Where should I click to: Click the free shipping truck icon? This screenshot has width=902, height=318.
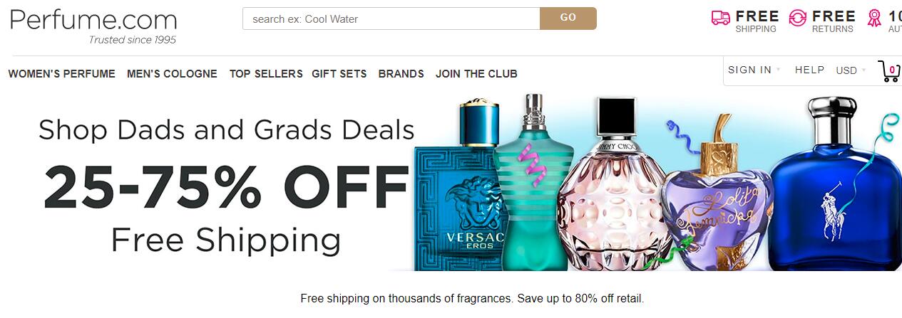pyautogui.click(x=721, y=18)
